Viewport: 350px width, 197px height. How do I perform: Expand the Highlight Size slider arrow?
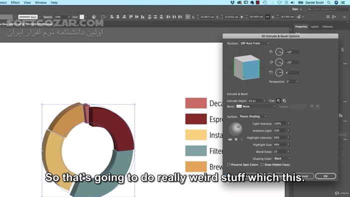click(288, 144)
